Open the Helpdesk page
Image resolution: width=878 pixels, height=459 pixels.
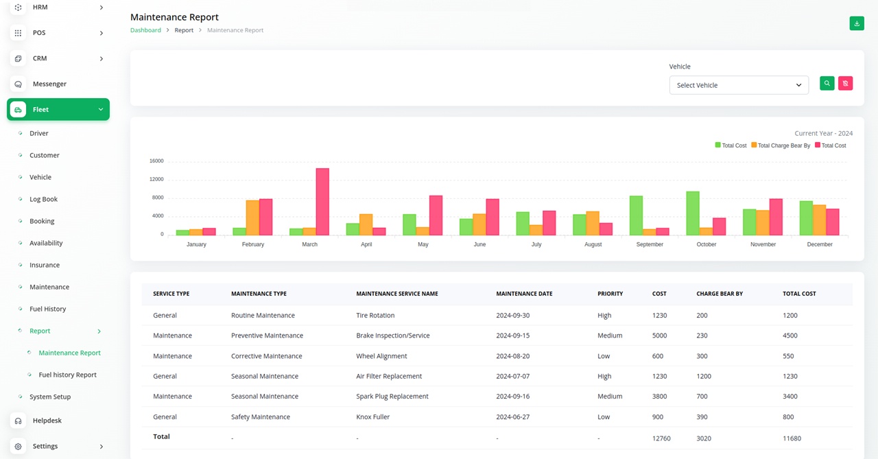(x=47, y=421)
